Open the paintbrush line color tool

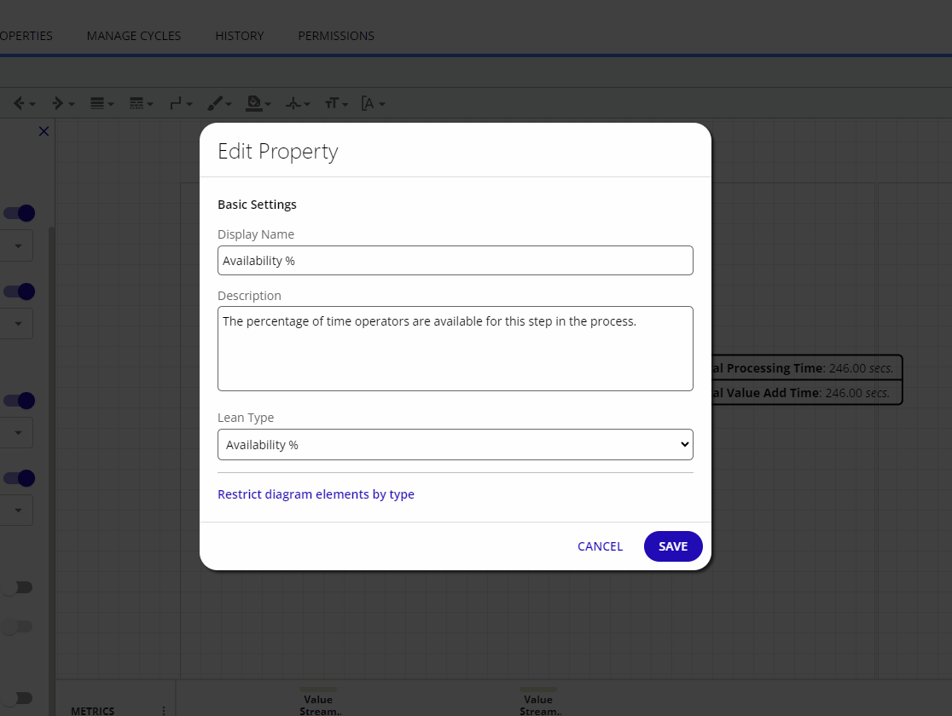coord(219,103)
